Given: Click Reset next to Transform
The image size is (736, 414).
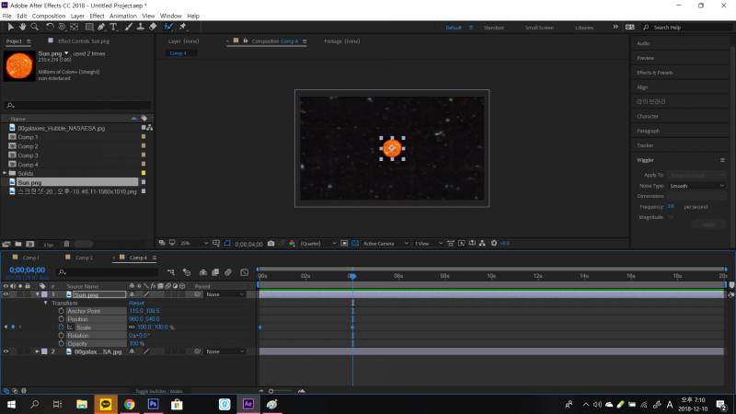Looking at the screenshot, I should click(x=136, y=303).
